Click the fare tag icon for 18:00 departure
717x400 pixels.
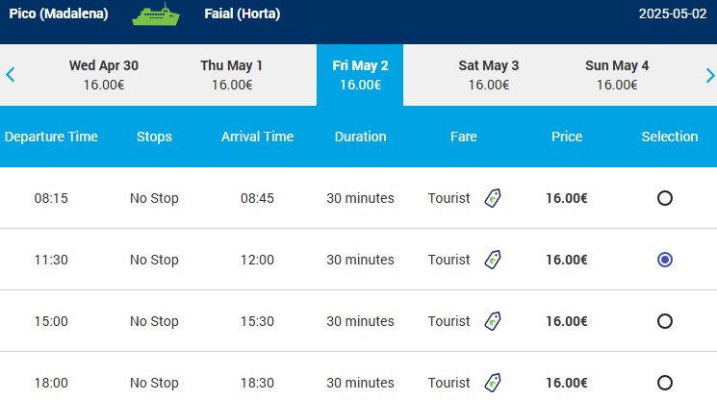coord(493,383)
